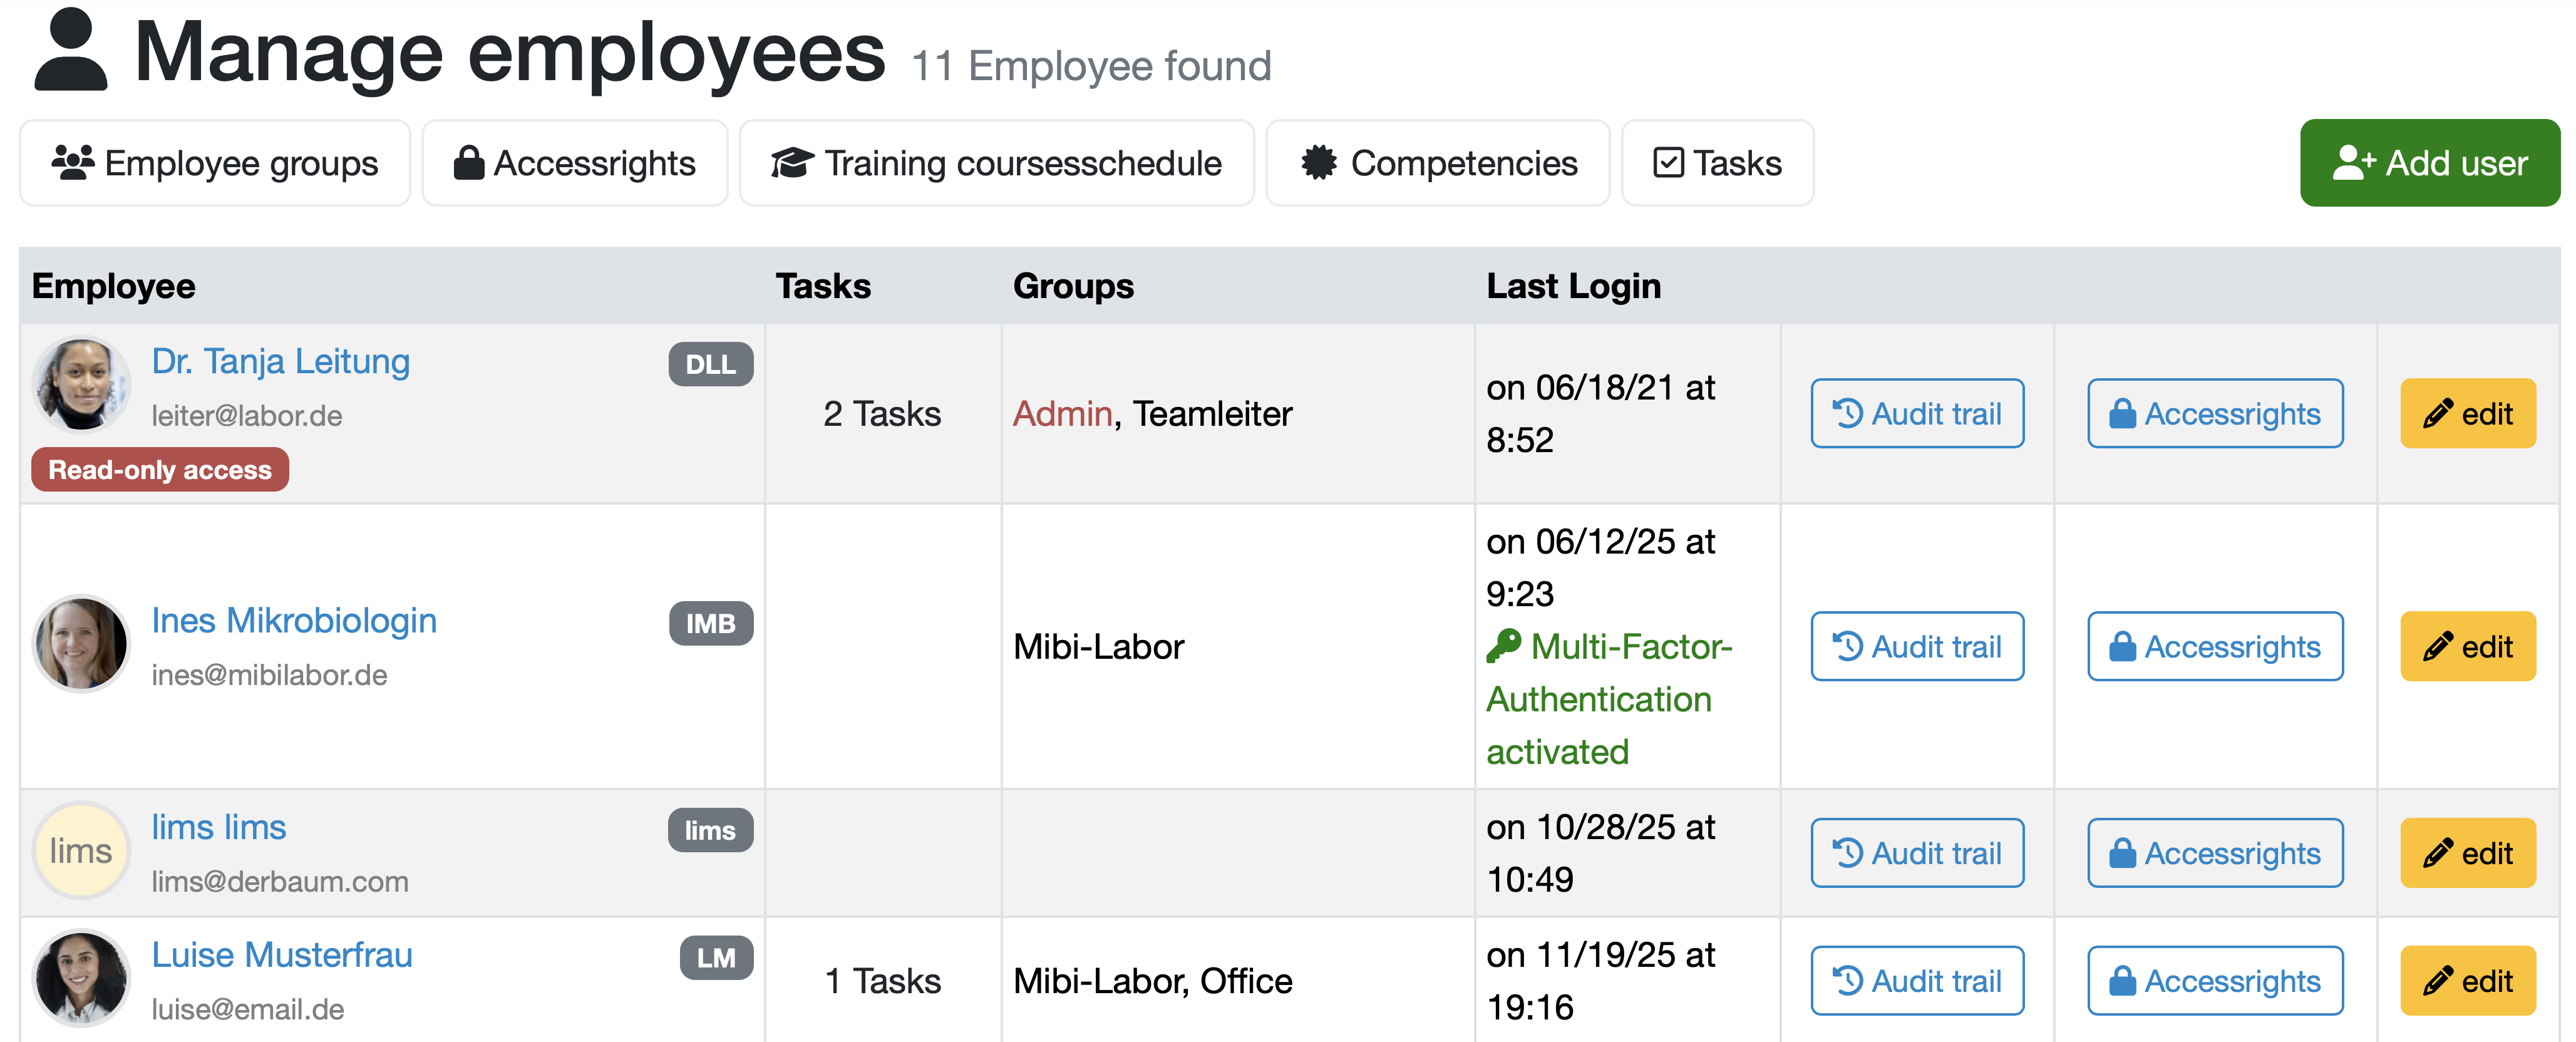View Audit trail for lims lims
This screenshot has height=1042, width=2576.
click(x=1916, y=853)
